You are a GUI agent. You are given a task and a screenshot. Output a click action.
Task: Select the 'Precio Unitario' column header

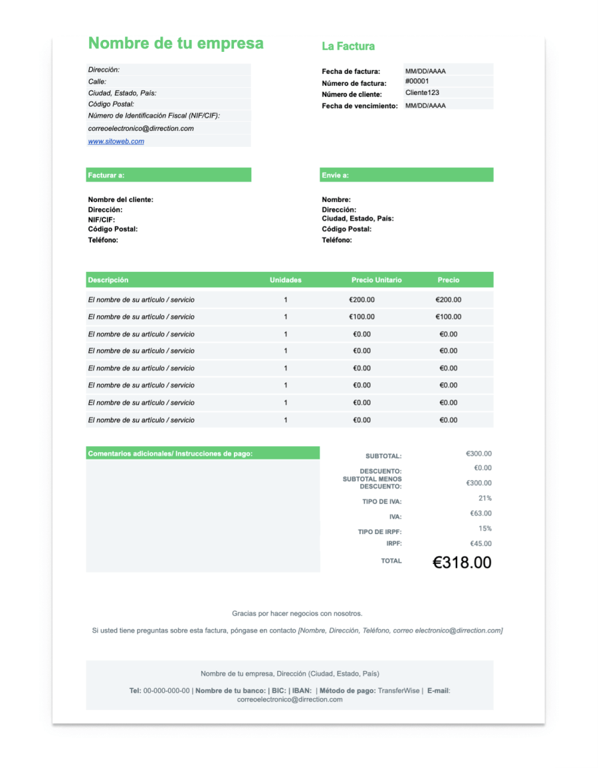(376, 280)
